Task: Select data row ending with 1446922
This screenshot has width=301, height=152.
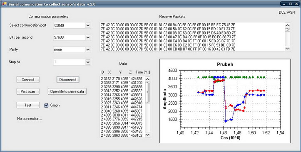Action: click(x=122, y=115)
